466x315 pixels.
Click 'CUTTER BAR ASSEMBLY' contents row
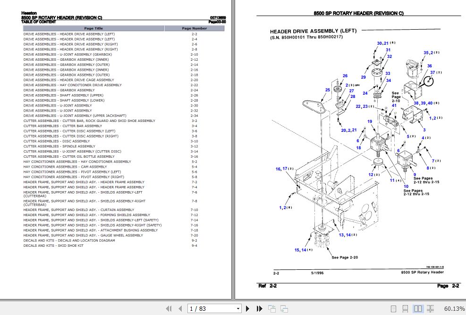point(124,126)
